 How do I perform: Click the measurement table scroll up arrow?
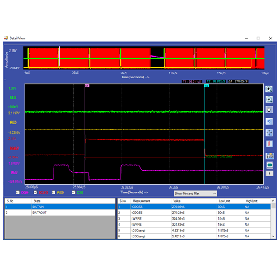[273, 200]
